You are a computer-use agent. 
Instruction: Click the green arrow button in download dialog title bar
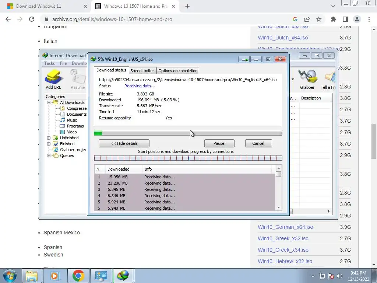click(244, 59)
